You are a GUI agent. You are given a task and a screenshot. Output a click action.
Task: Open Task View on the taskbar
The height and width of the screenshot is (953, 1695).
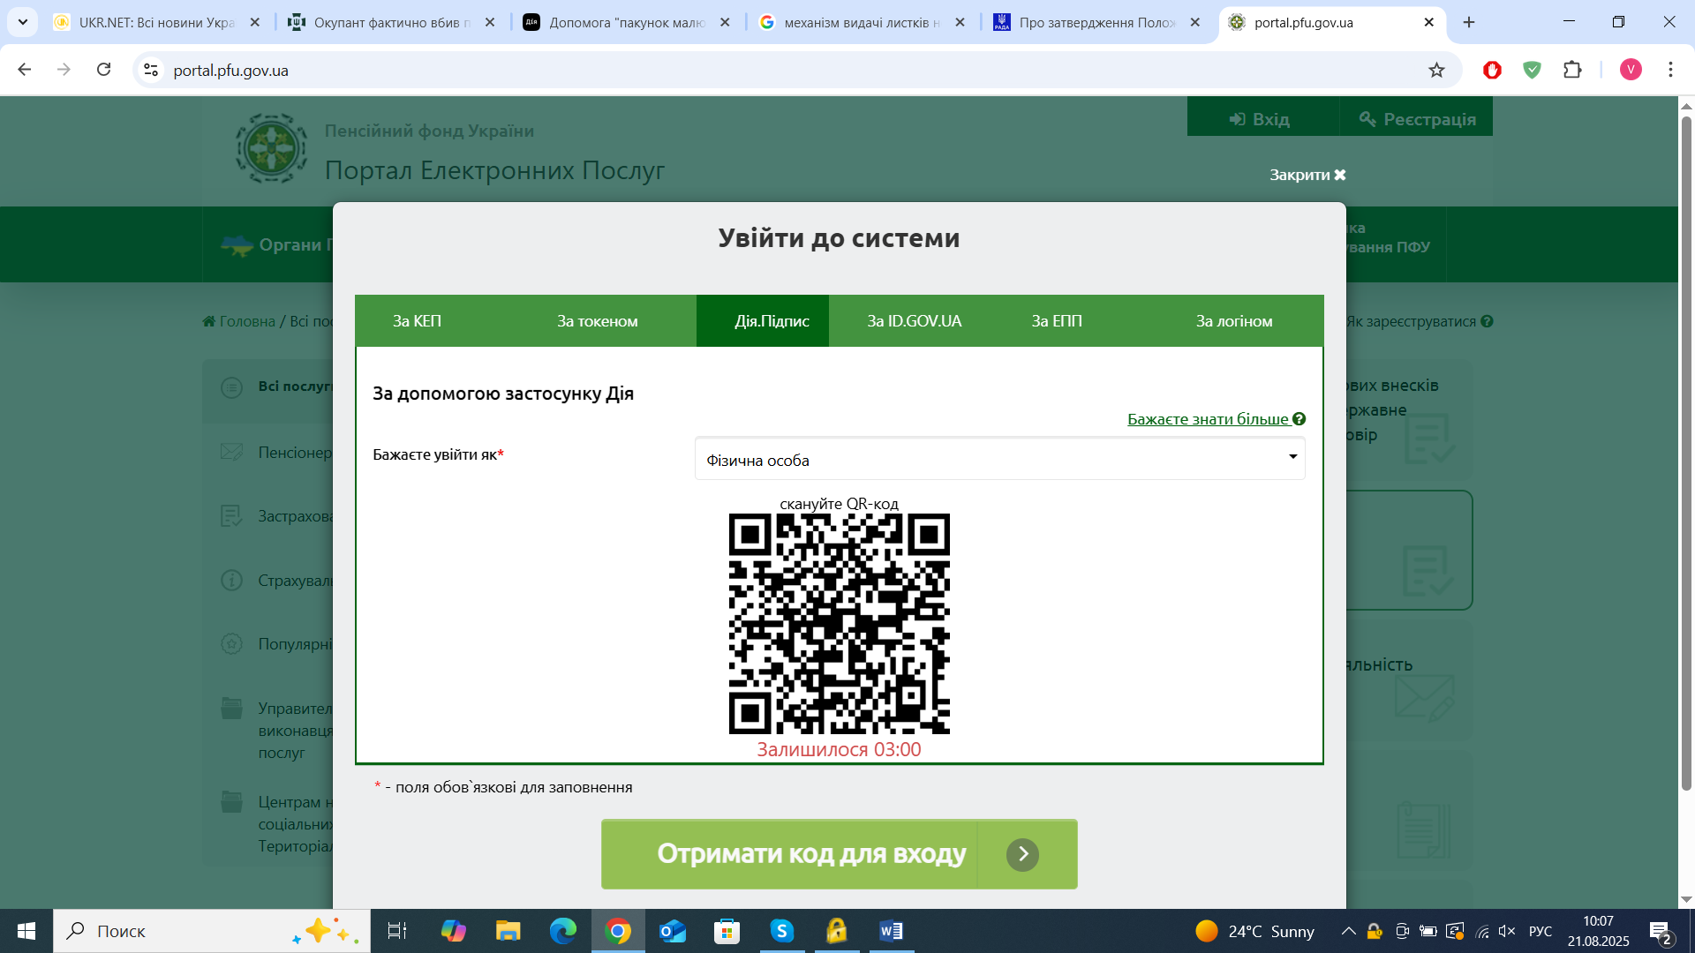click(397, 931)
